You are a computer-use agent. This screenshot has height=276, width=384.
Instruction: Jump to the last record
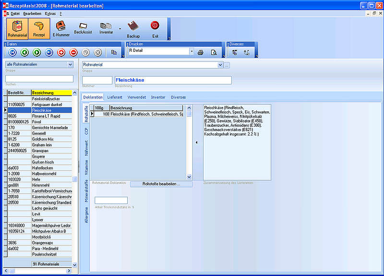tap(49, 52)
